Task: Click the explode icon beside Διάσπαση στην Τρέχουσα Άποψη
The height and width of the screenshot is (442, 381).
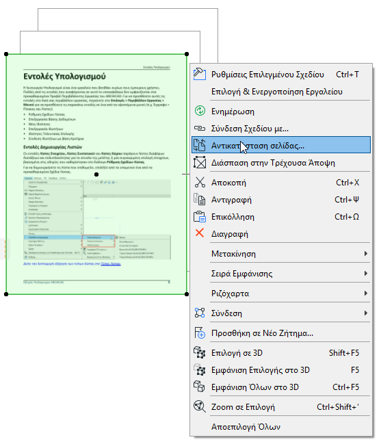Action: [x=200, y=163]
